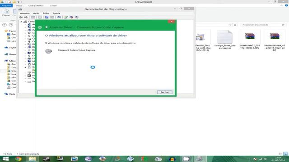Select the codigo_fonte_bro pengames file

click(225, 40)
